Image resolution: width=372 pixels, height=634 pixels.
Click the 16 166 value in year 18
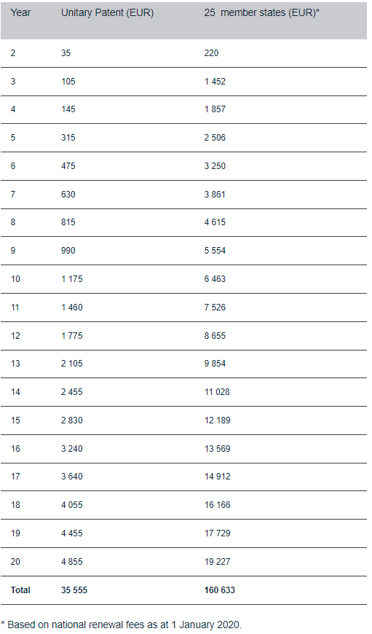(x=217, y=504)
